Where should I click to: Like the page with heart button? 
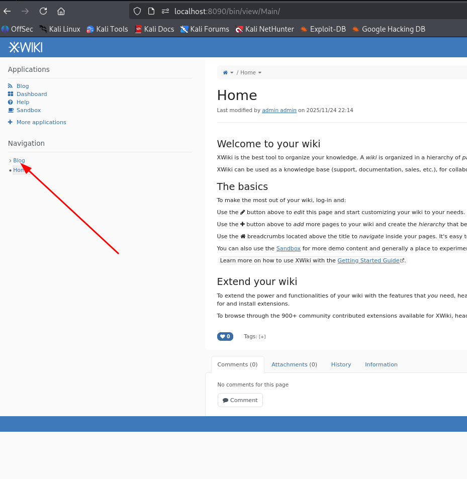pyautogui.click(x=225, y=336)
